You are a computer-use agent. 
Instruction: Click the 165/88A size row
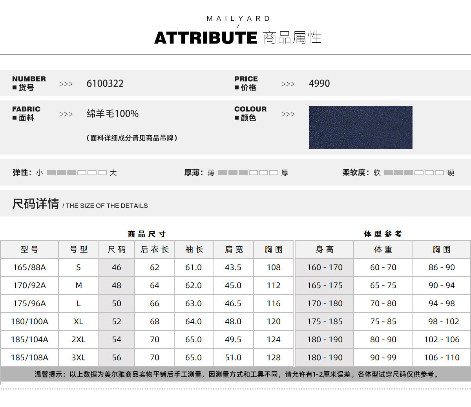pos(147,267)
